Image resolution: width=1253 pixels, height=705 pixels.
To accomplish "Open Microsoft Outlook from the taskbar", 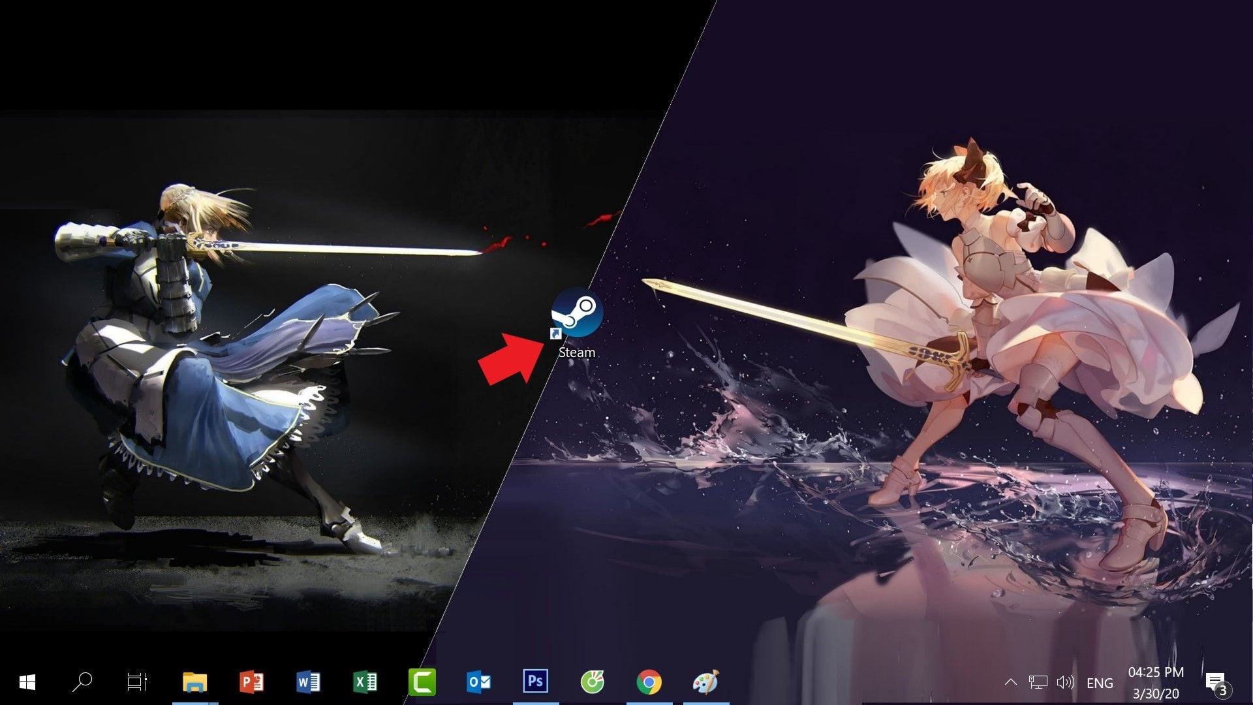I will (478, 683).
